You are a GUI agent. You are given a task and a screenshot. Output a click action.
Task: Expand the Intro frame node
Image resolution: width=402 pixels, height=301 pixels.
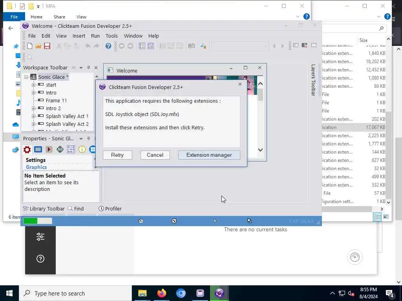[33, 92]
